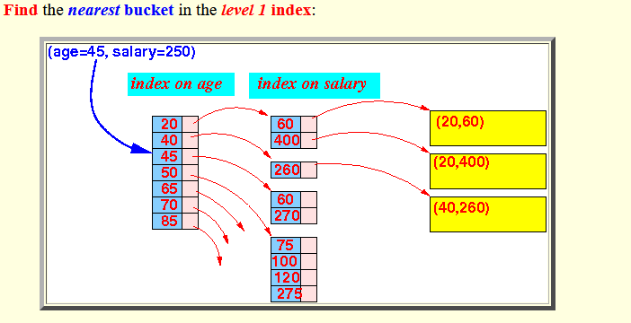
Task: Click the age index entry 85
Action: pyautogui.click(x=167, y=221)
